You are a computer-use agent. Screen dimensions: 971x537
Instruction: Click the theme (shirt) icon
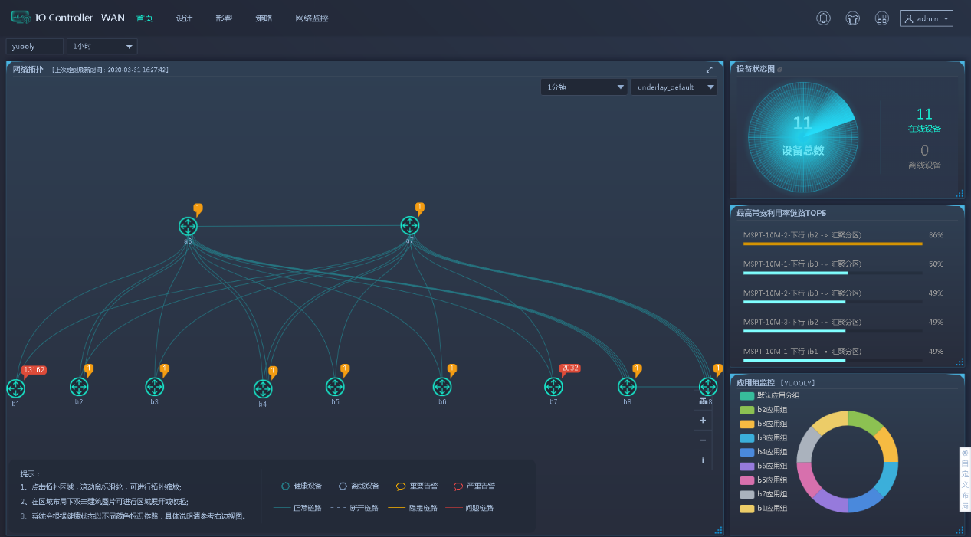point(852,18)
